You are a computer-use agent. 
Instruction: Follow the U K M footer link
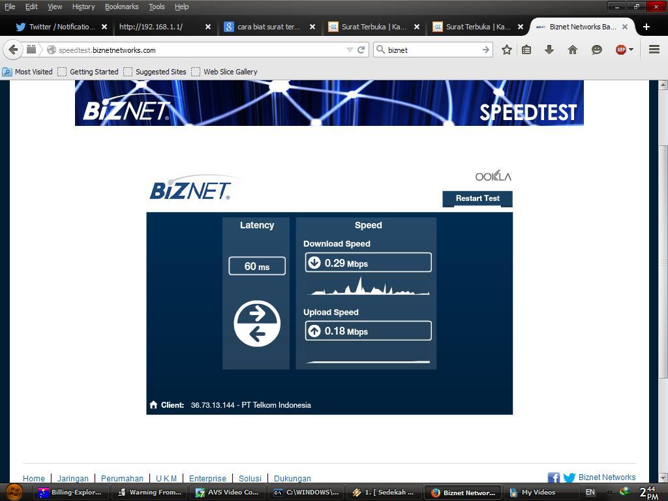pos(166,478)
